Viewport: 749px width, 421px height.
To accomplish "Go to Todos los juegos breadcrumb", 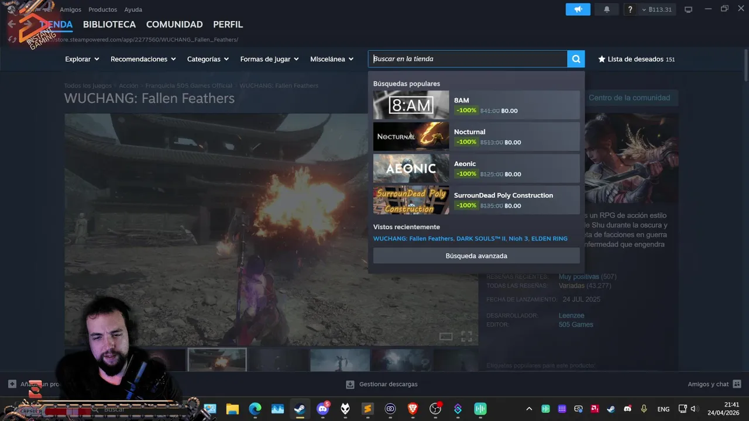I will [88, 86].
